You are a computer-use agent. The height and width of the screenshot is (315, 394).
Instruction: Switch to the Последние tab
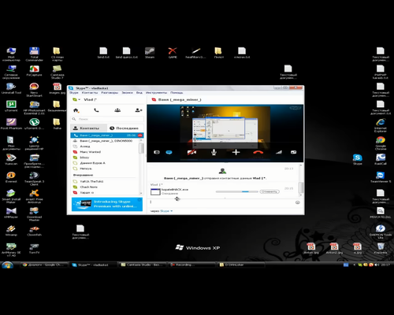124,128
